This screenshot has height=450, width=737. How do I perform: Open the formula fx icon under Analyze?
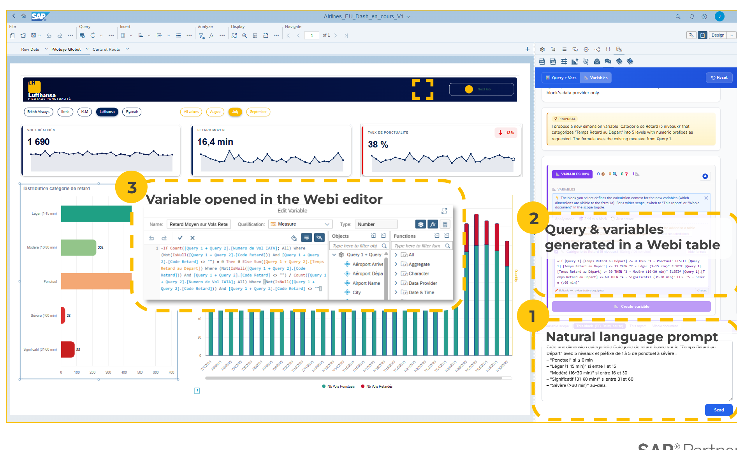click(212, 35)
